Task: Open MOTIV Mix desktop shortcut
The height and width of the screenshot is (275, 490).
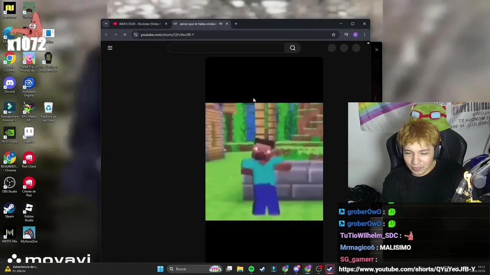Action: (10, 235)
